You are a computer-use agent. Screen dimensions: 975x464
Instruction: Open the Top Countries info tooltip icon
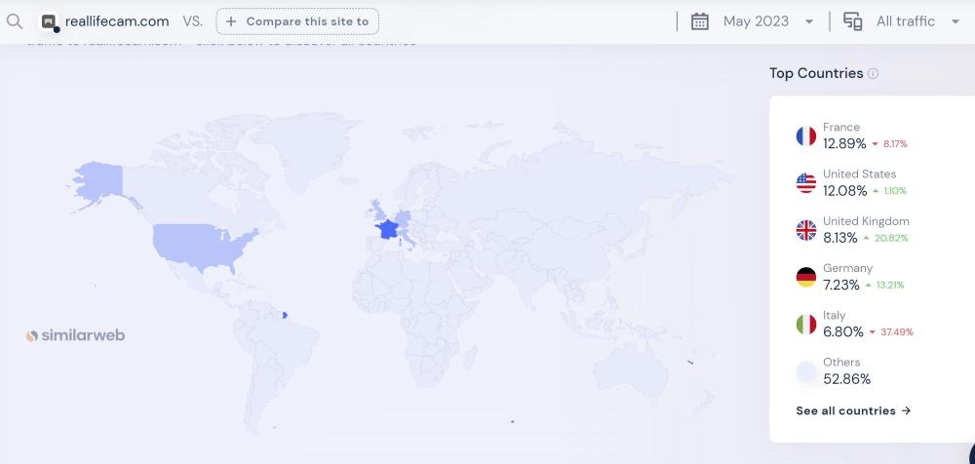(x=873, y=74)
